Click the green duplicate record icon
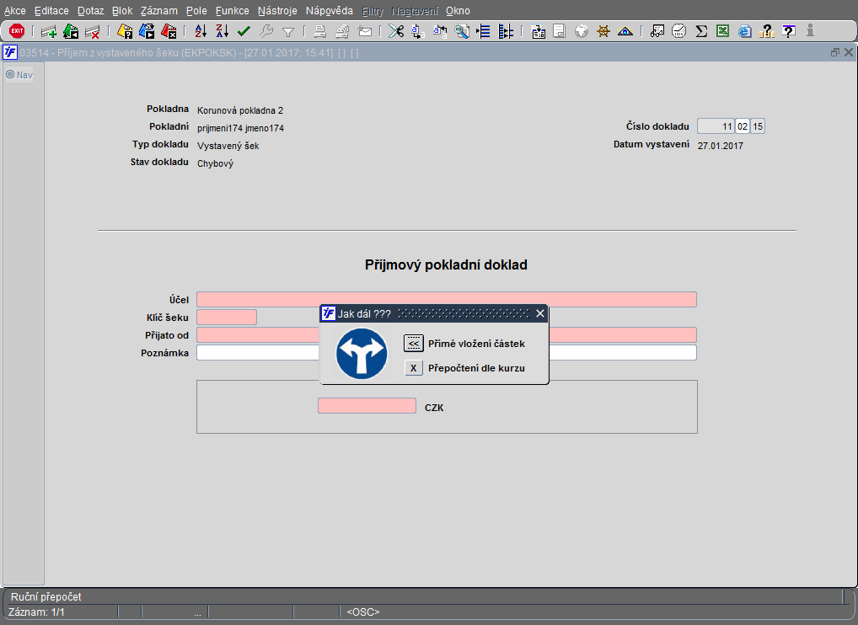Image resolution: width=858 pixels, height=625 pixels. coord(71,32)
